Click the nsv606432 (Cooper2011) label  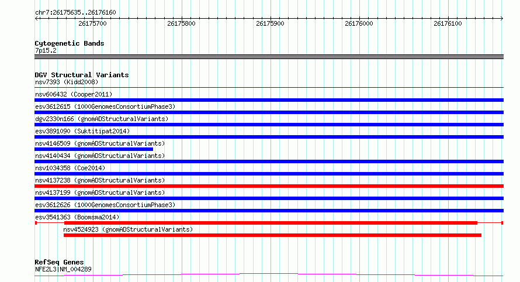click(x=74, y=94)
